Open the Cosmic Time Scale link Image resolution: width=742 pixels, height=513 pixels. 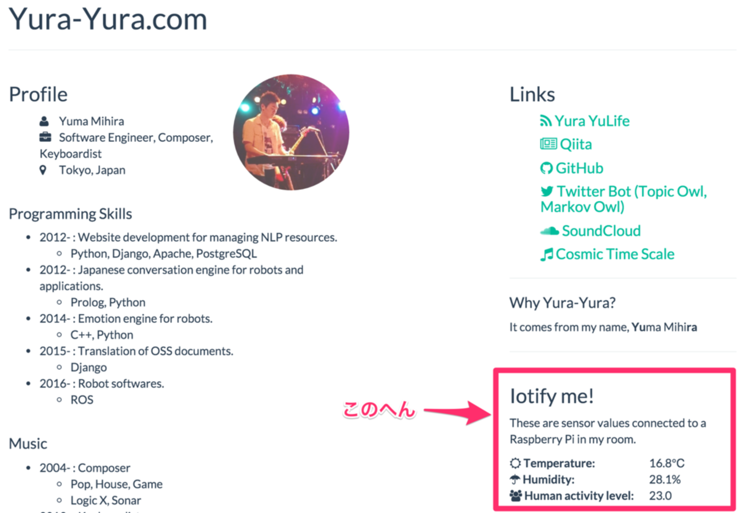pyautogui.click(x=615, y=254)
